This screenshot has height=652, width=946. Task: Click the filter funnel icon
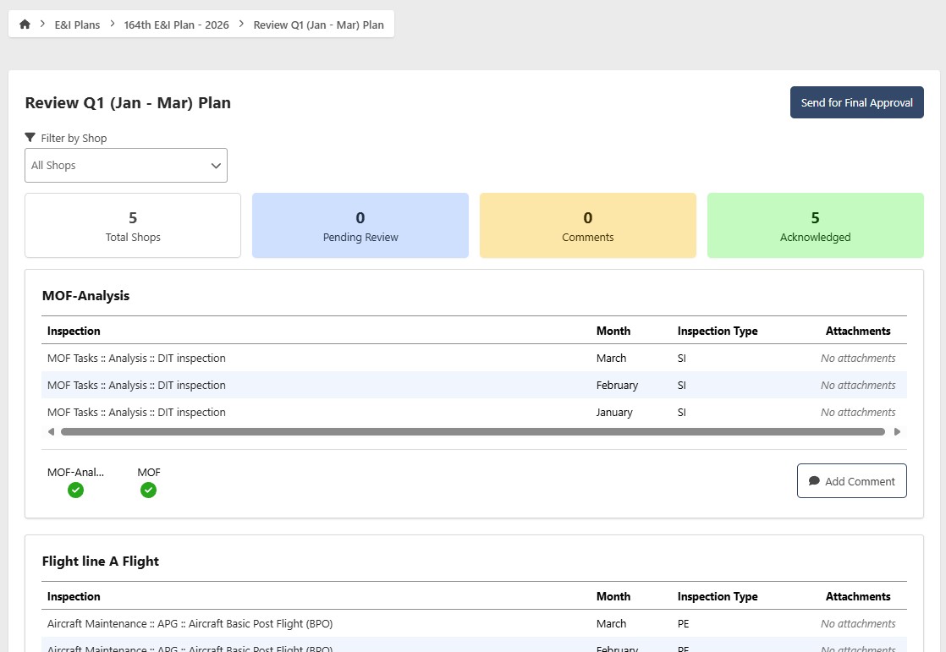(x=30, y=137)
